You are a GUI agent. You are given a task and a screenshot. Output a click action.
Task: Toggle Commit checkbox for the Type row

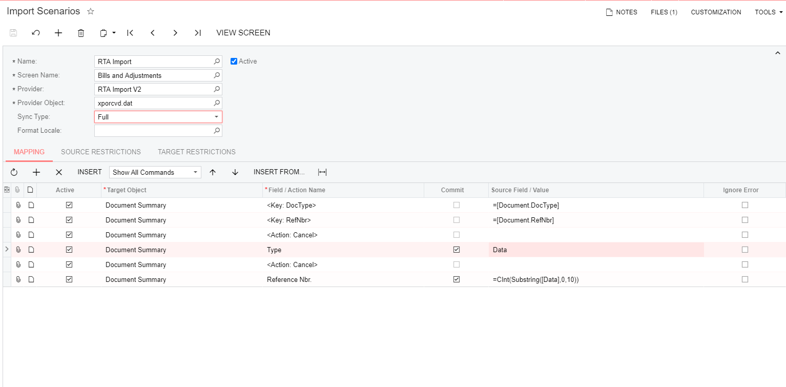[x=457, y=250]
